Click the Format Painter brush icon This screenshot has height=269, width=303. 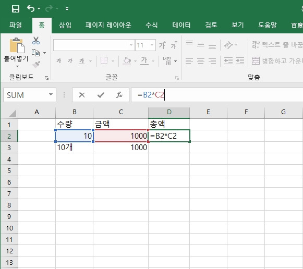tap(36, 65)
